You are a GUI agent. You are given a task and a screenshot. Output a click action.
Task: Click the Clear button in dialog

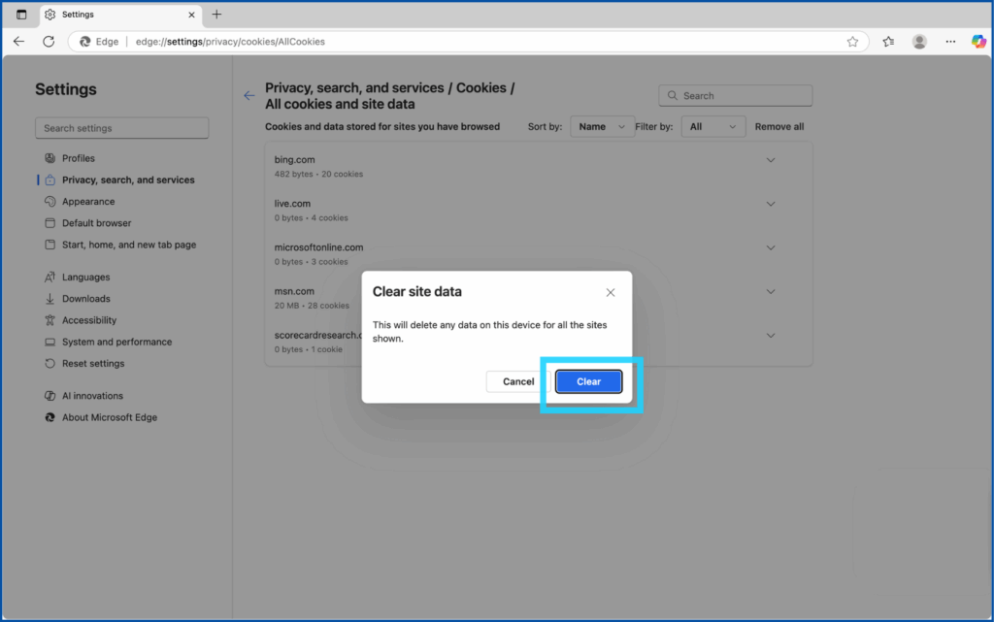click(x=588, y=381)
